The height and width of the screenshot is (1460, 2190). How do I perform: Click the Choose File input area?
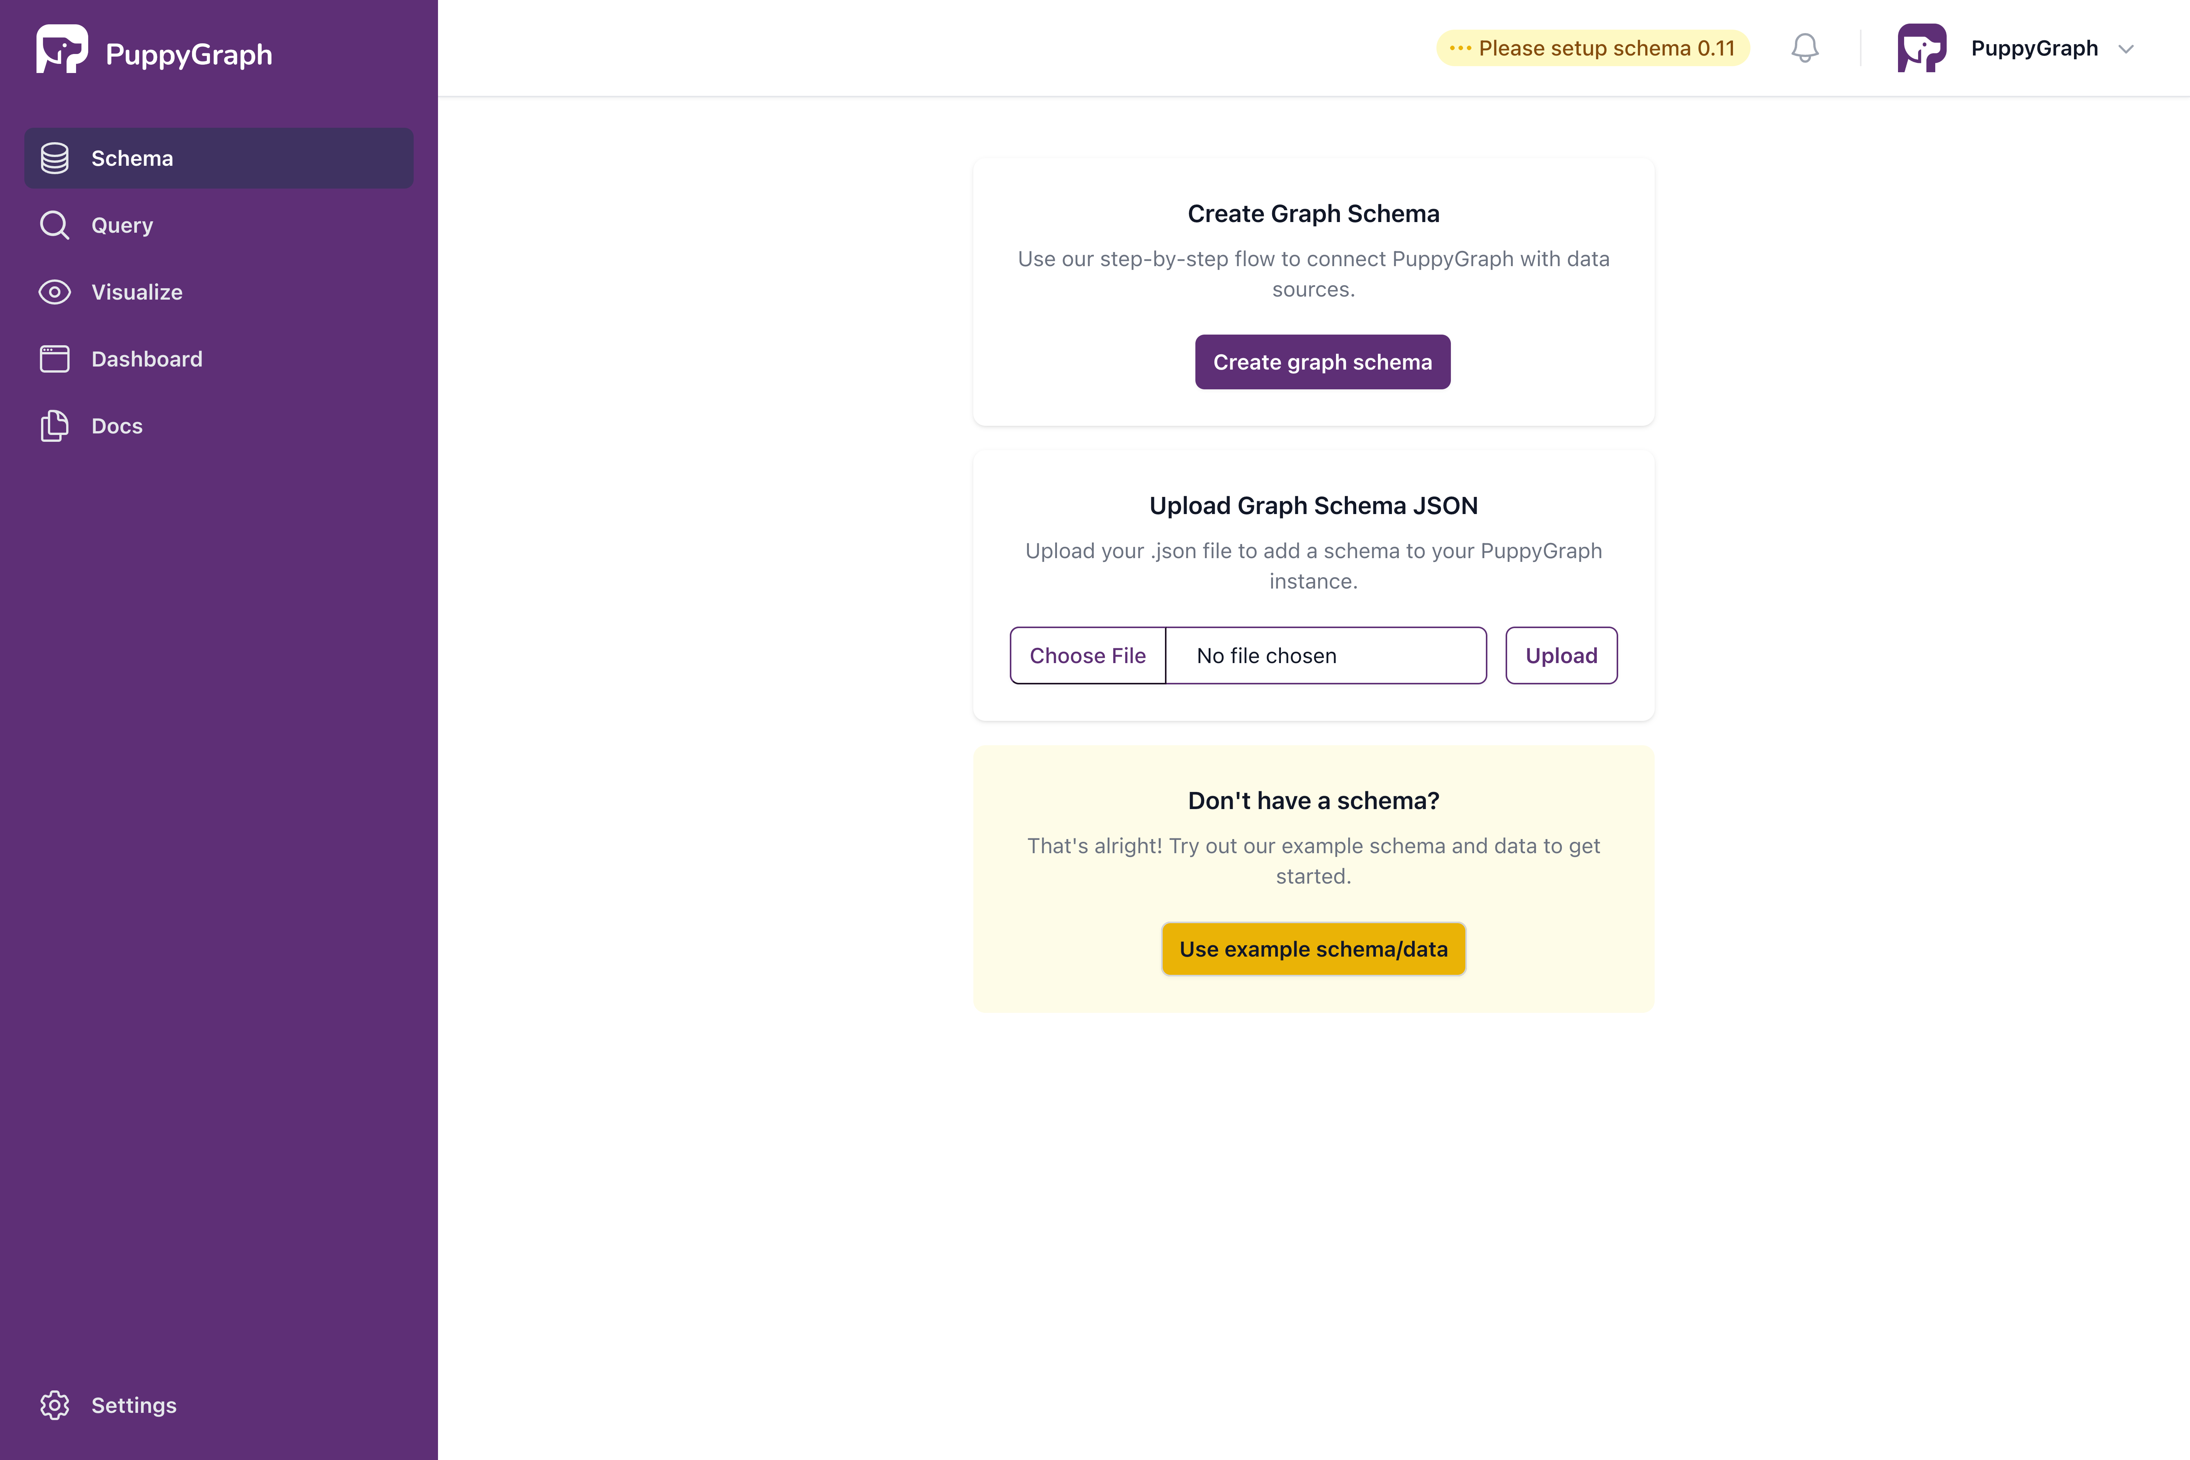(x=1087, y=654)
